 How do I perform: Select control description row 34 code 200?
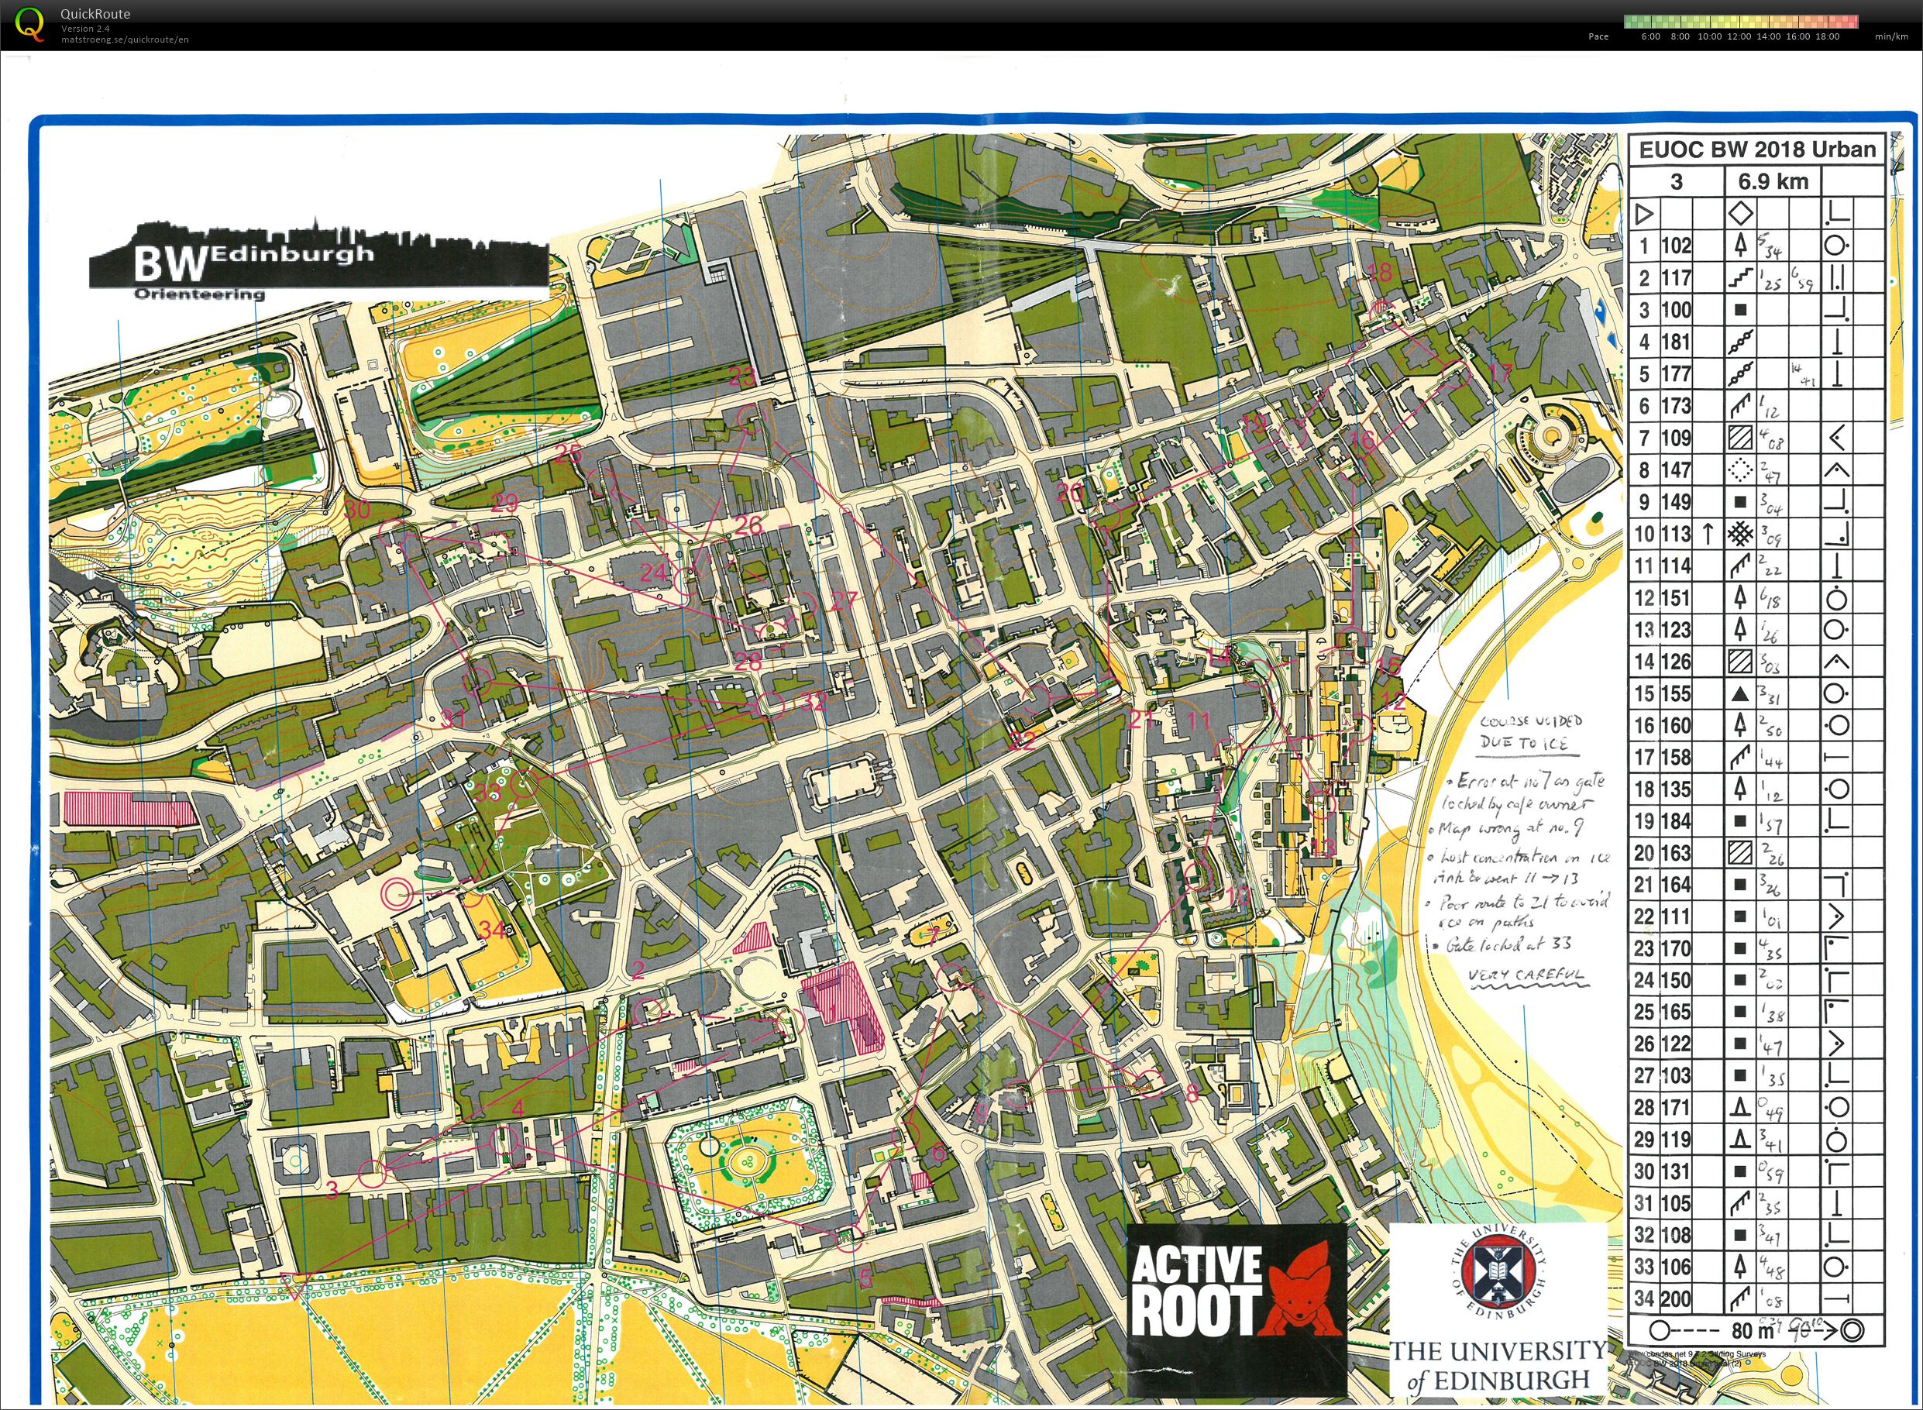(1756, 1299)
